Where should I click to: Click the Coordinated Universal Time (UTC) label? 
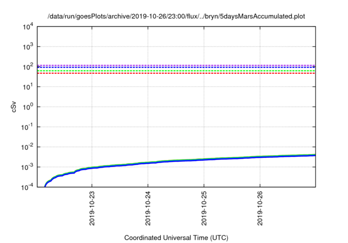[176, 238]
